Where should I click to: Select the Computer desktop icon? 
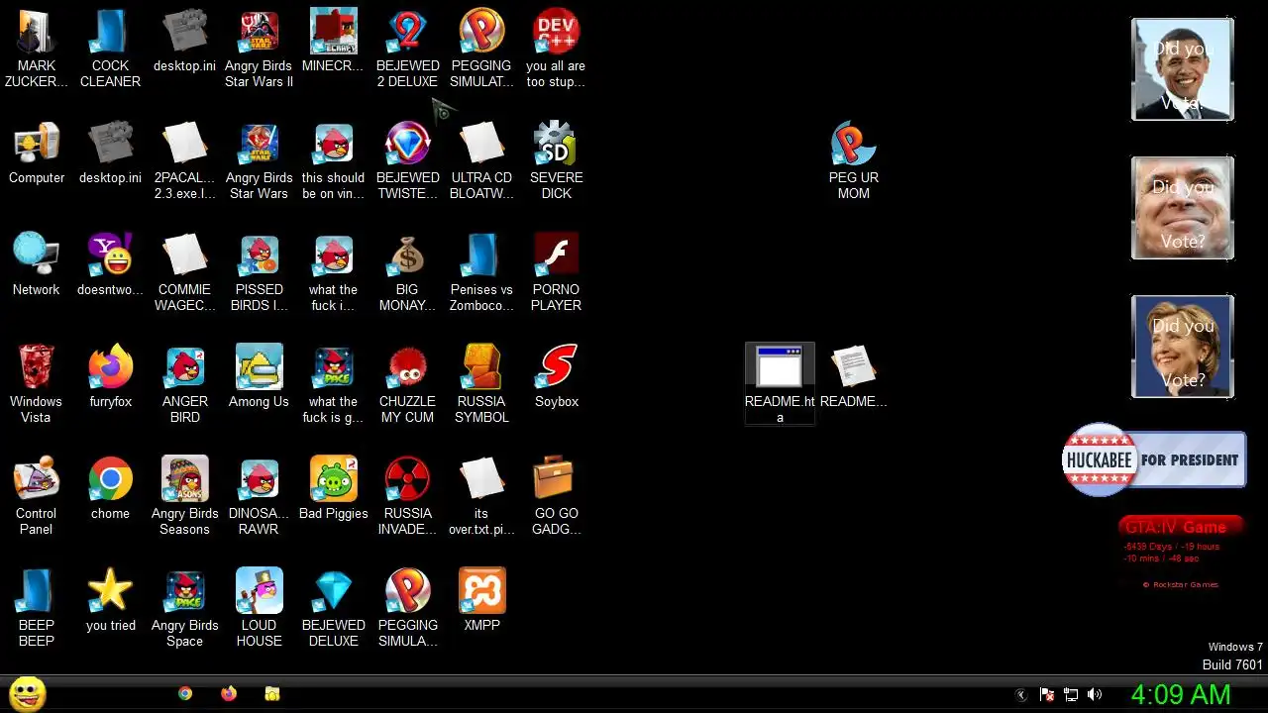click(x=37, y=153)
